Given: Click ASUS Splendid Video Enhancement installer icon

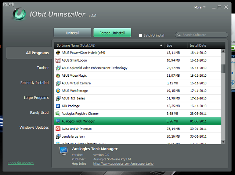Looking at the screenshot, I should point(58,68).
